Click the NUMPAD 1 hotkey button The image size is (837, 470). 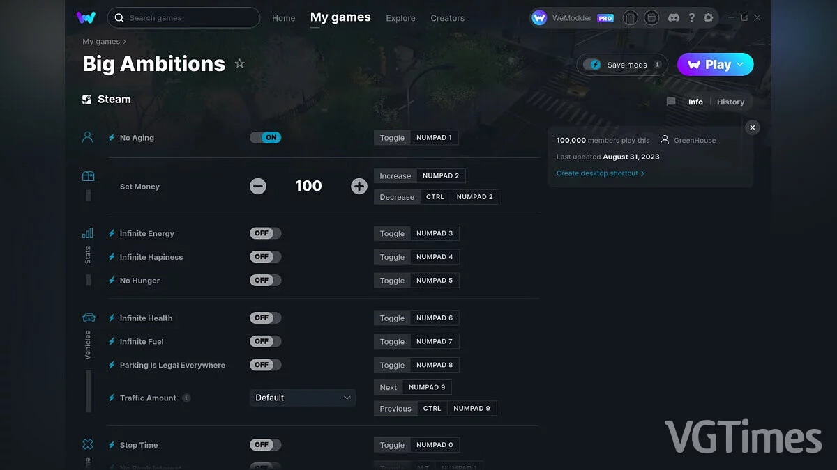[x=434, y=138]
